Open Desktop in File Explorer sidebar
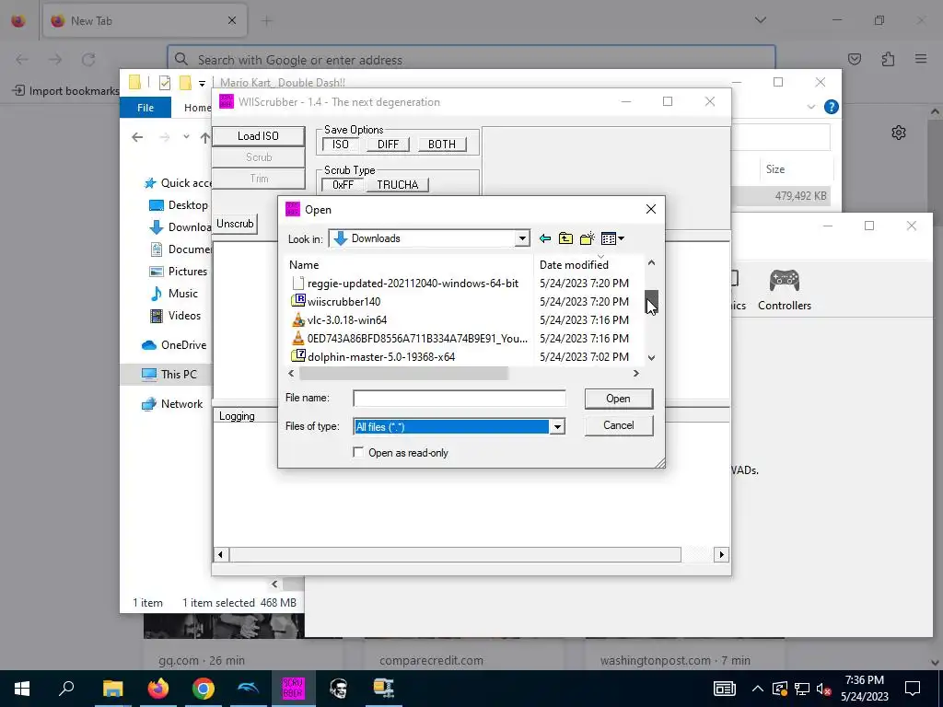Viewport: 943px width, 707px height. 178,205
